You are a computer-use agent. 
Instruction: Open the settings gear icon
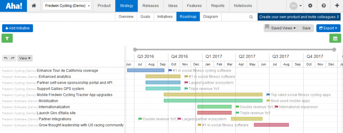(310, 6)
